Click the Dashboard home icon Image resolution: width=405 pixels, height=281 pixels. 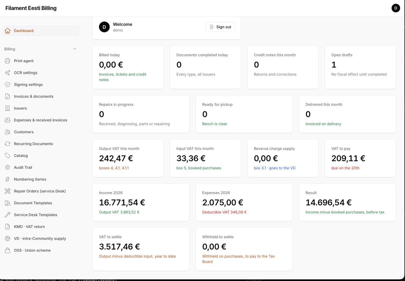[8, 31]
